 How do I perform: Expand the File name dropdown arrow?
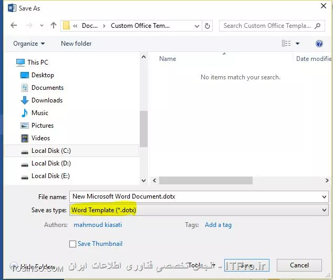(324, 196)
